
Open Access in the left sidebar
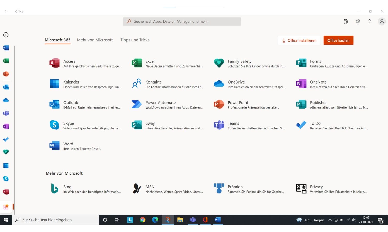pos(6,192)
